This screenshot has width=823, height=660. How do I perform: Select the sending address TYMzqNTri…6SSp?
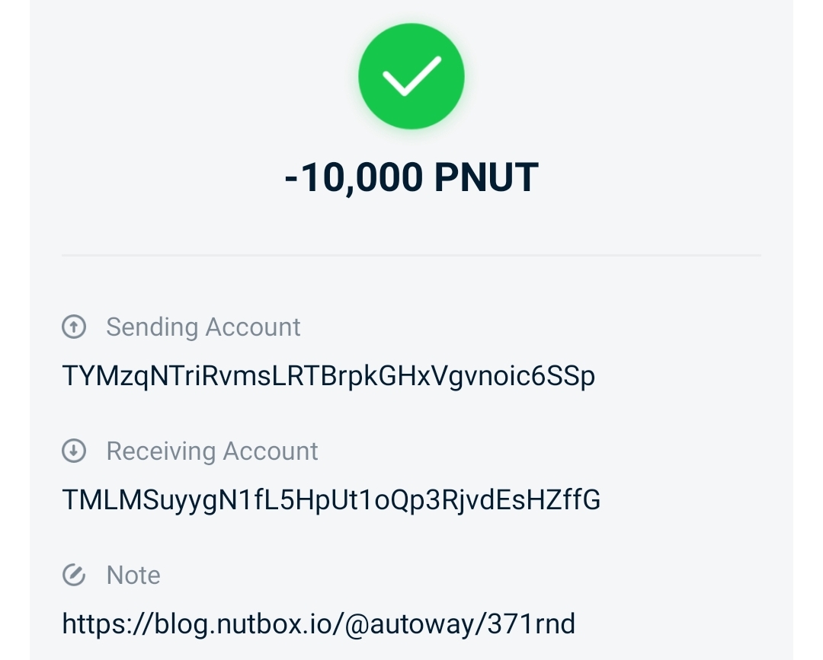(328, 376)
